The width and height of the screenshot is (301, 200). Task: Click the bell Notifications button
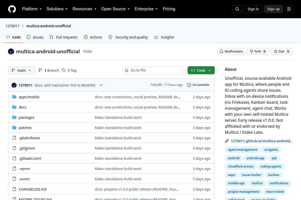point(231,51)
